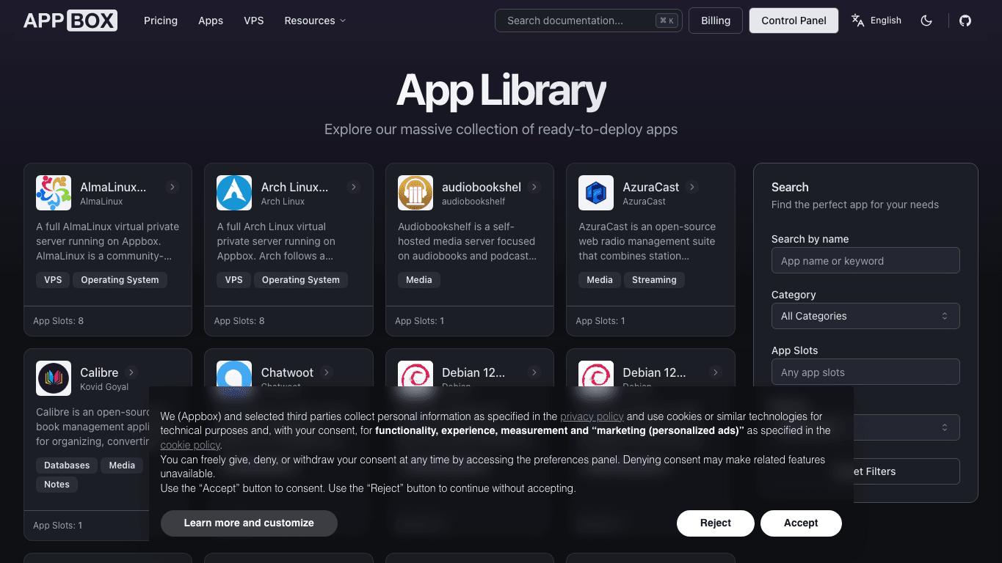This screenshot has height=563, width=1002.
Task: Click Operating System tag on Arch Linux card
Action: tap(301, 280)
